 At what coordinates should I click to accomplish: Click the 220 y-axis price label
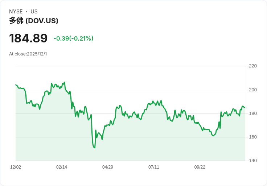point(253,66)
